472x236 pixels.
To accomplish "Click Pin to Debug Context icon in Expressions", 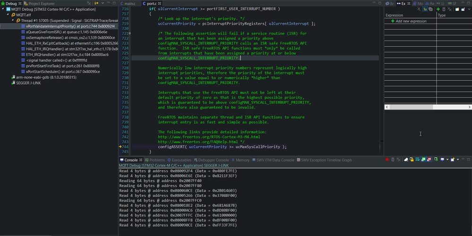I will [463, 9].
